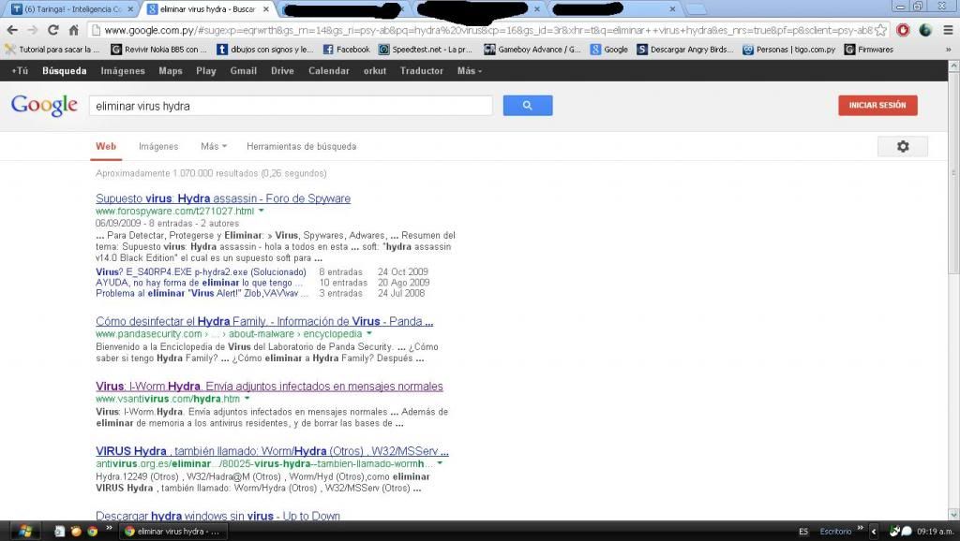Viewport: 960px width, 541px height.
Task: Open dropdown arrow beside vsantivirus.com URL
Action: pyautogui.click(x=247, y=399)
